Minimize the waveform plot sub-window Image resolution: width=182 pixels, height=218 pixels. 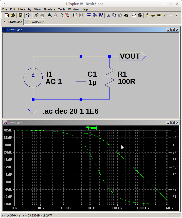168,123
